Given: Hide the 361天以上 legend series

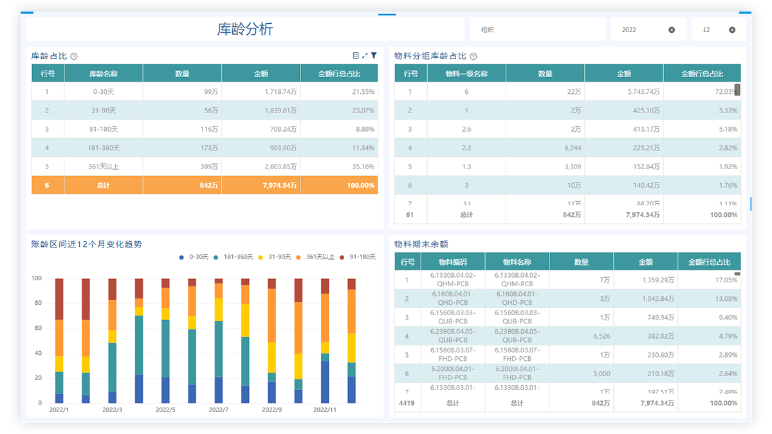Looking at the screenshot, I should point(315,257).
